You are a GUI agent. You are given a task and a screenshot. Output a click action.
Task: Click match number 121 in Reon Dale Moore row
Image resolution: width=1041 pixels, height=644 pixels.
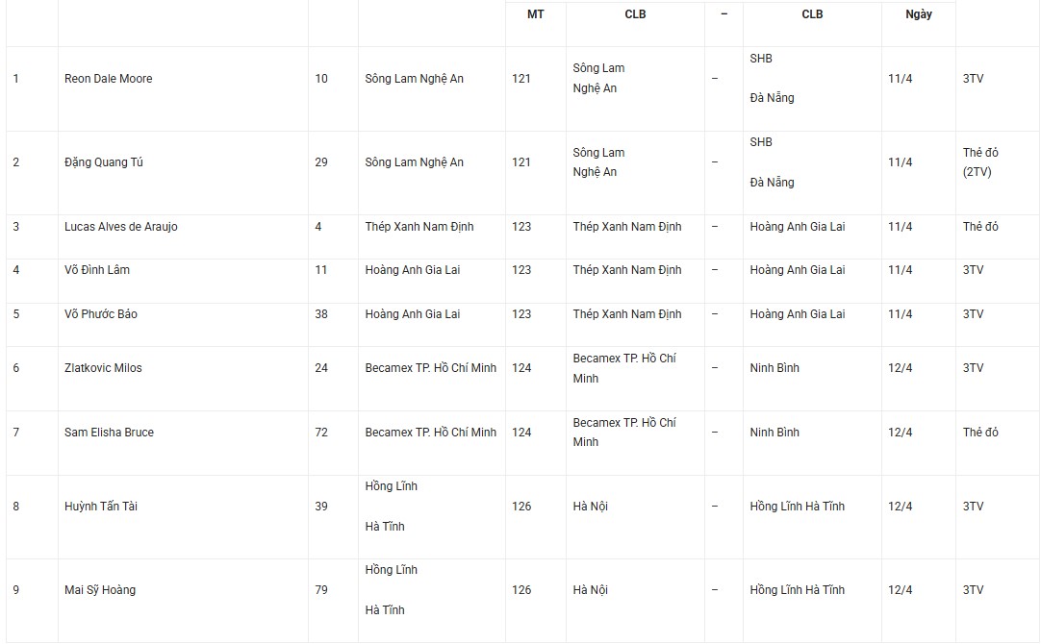(x=521, y=79)
